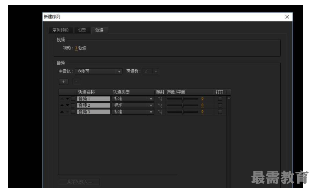The width and height of the screenshot is (311, 193).
Task: Switch to the 设置 tab
Action: point(82,30)
